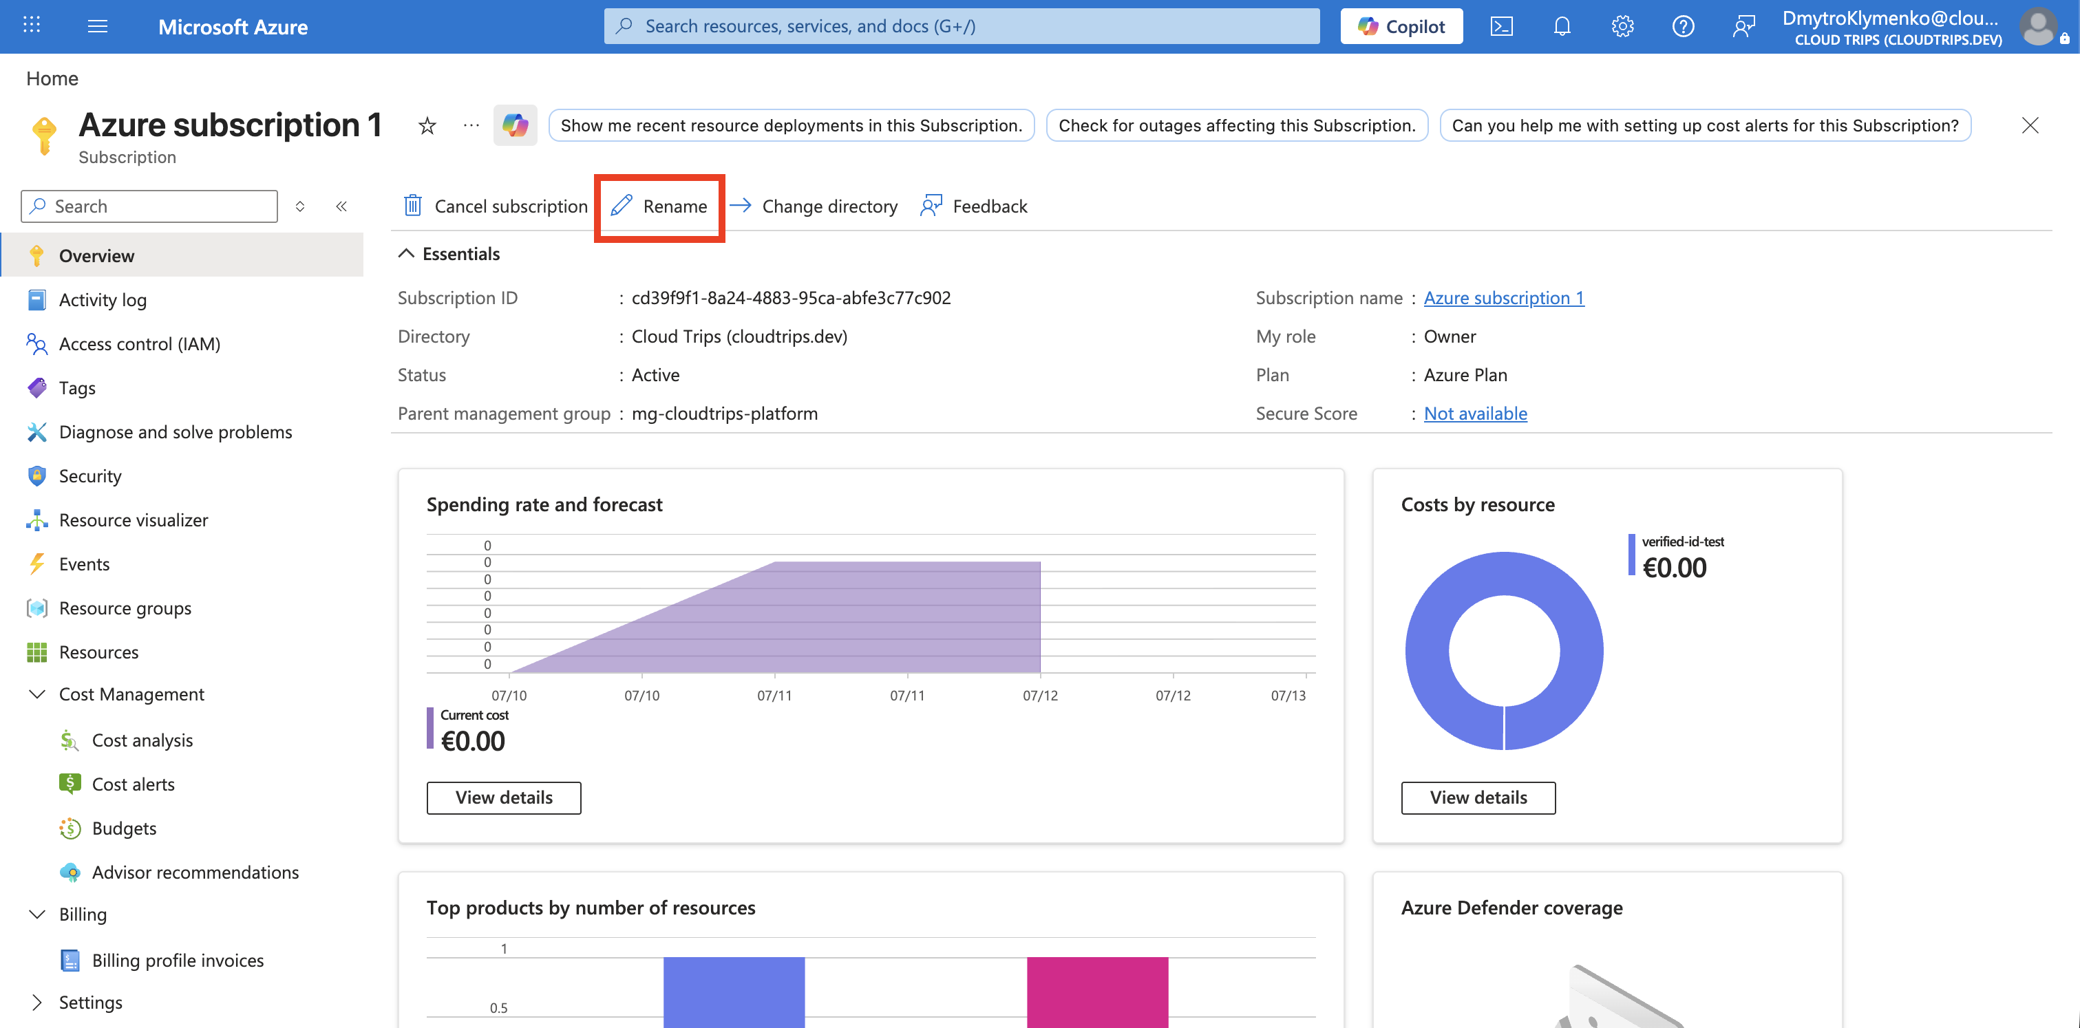Screen dimensions: 2080x1028
Task: Click the Budgets icon
Action: [70, 828]
